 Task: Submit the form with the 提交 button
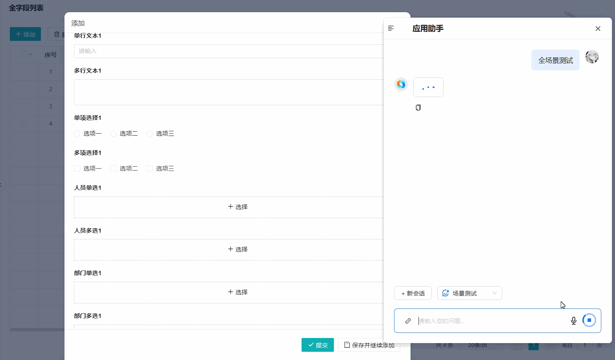click(317, 345)
